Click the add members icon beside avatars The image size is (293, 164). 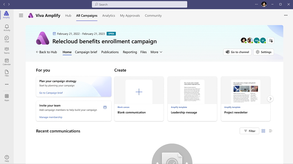click(x=271, y=41)
